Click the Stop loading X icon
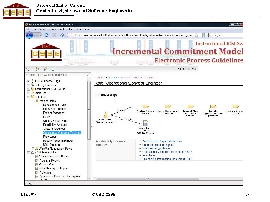This screenshot has height=202, width=270. [54, 35]
